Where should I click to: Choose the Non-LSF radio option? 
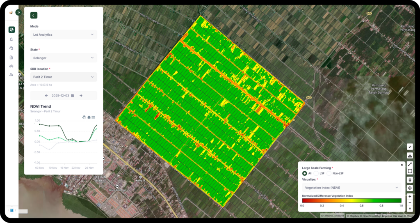(330, 173)
